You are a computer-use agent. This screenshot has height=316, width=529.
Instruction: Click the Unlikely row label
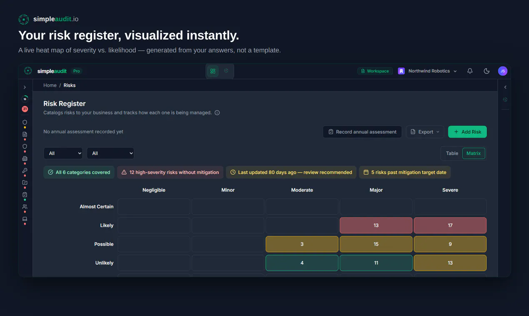point(104,263)
